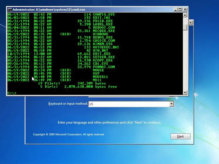This screenshot has height=164, width=219.
Task: Click the Next button in Windows Setup
Action: 180,136
